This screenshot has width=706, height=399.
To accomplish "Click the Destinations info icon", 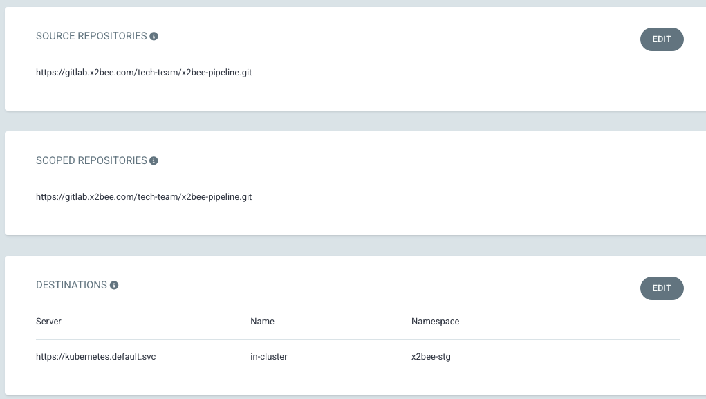I will 114,285.
